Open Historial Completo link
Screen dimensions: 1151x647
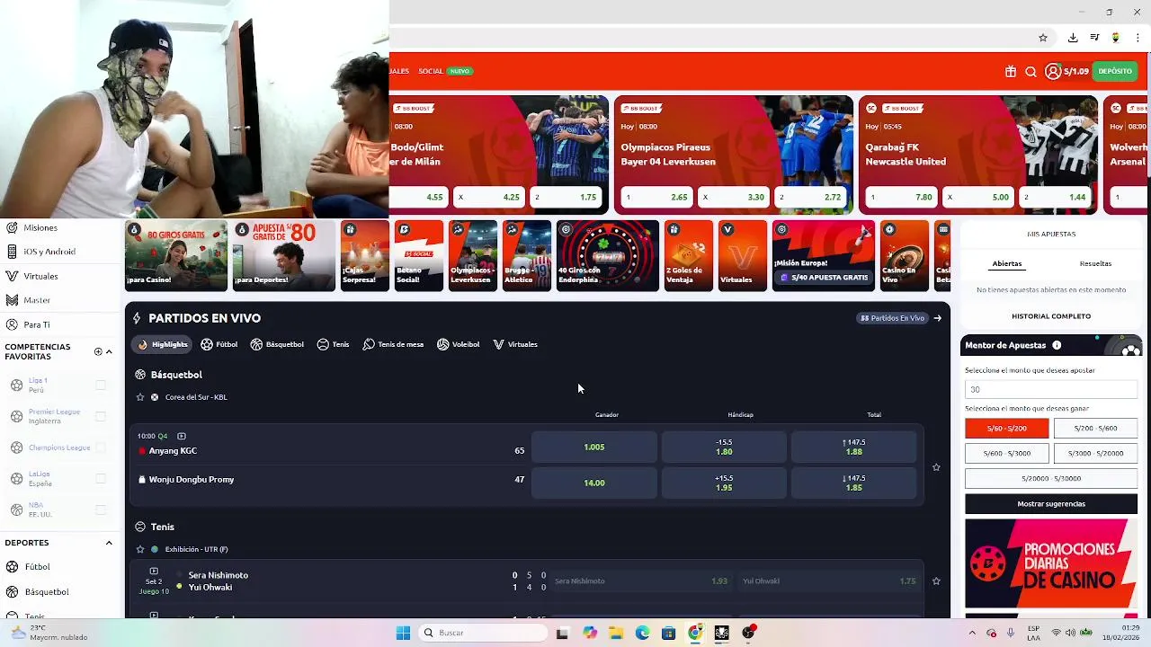point(1051,316)
